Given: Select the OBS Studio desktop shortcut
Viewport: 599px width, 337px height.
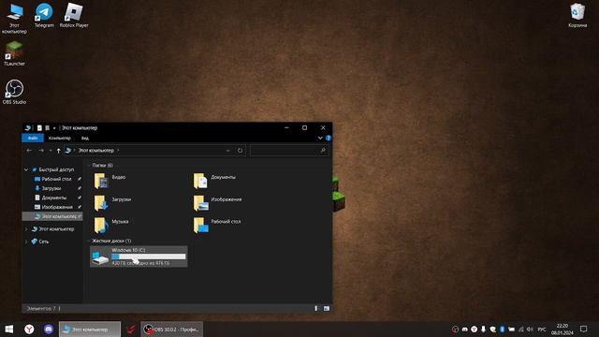Looking at the screenshot, I should tap(14, 92).
